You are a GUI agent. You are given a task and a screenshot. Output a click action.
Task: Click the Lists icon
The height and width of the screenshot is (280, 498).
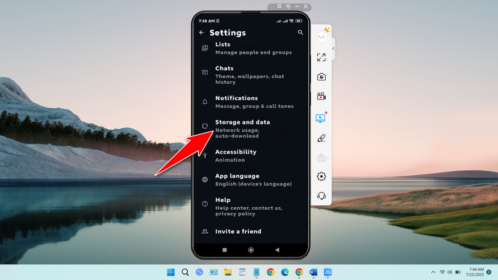[205, 48]
